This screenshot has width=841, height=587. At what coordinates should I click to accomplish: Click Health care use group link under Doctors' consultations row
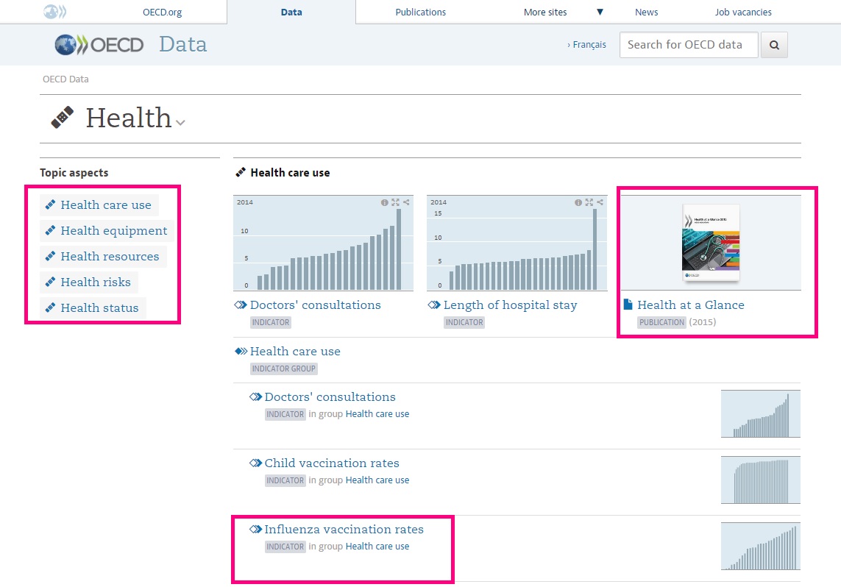(377, 414)
